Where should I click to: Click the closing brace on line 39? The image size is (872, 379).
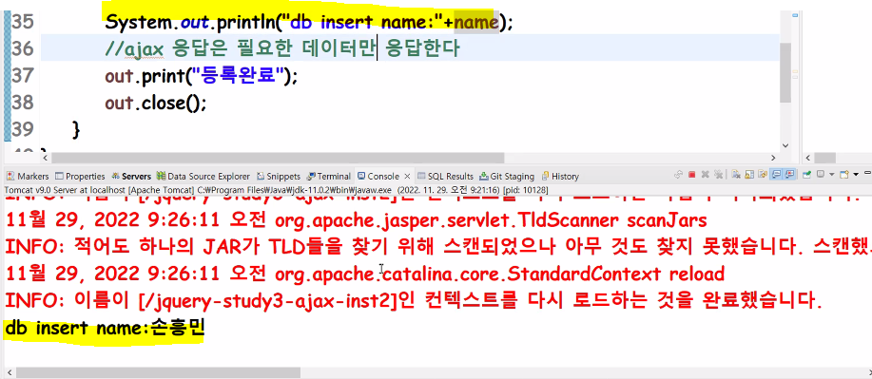pyautogui.click(x=76, y=129)
